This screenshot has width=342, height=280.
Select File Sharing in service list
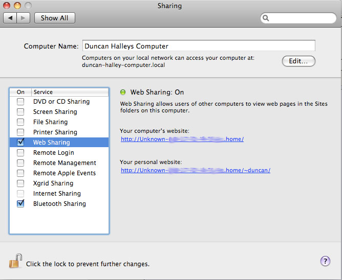[59, 122]
